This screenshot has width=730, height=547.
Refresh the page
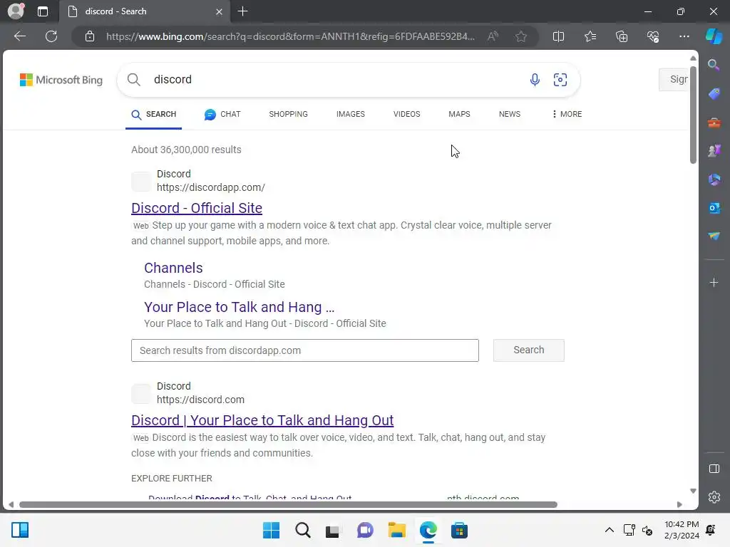pos(51,36)
